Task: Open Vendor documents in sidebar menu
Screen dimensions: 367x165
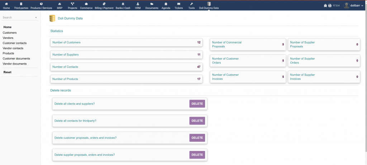Action: 15,63
